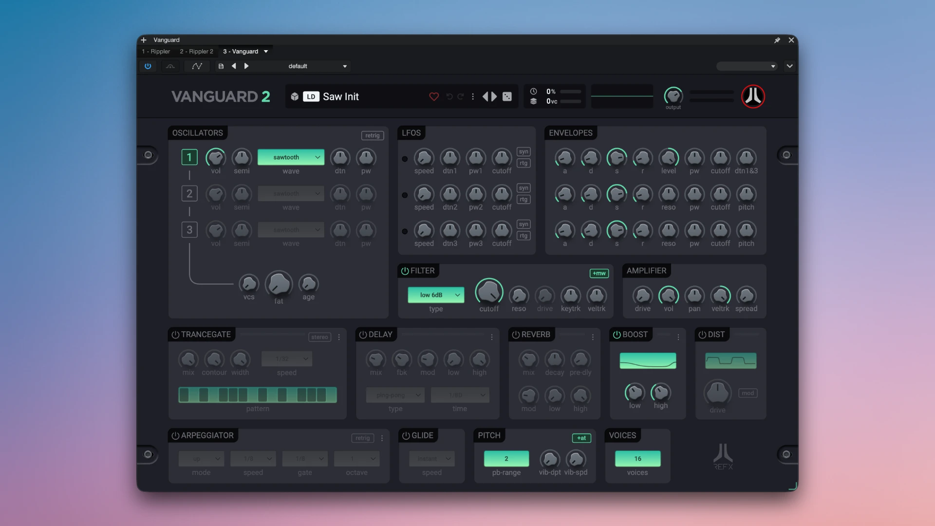This screenshot has width=935, height=526.
Task: Open the preset options three-dot menu
Action: coord(473,96)
